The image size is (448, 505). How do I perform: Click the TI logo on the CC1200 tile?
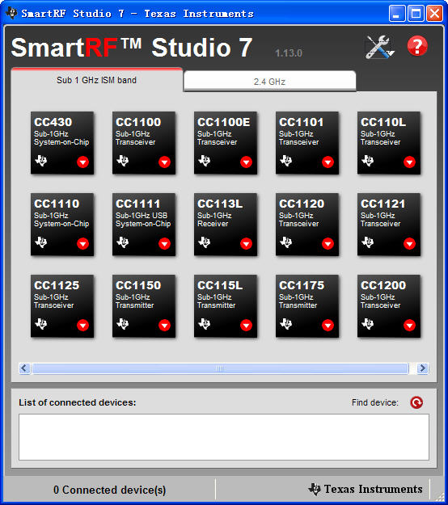(368, 323)
